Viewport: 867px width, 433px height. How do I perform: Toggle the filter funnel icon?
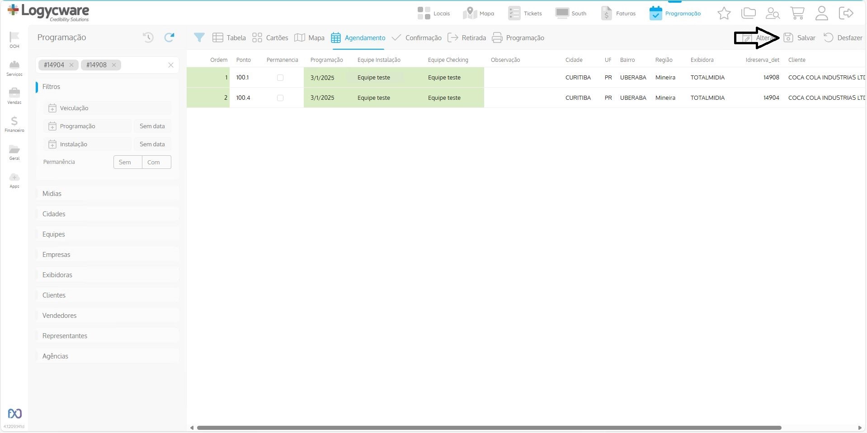(199, 37)
